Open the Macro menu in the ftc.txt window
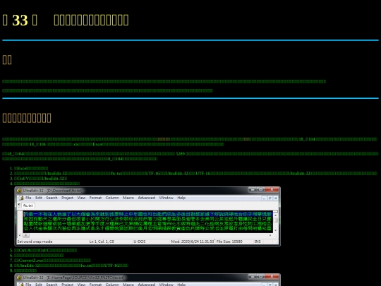The image size is (381, 286). click(128, 198)
